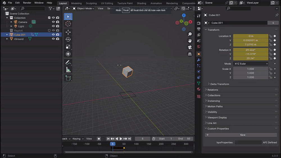Switch to the Sculpting workspace tab
The height and width of the screenshot is (158, 281).
tap(91, 3)
